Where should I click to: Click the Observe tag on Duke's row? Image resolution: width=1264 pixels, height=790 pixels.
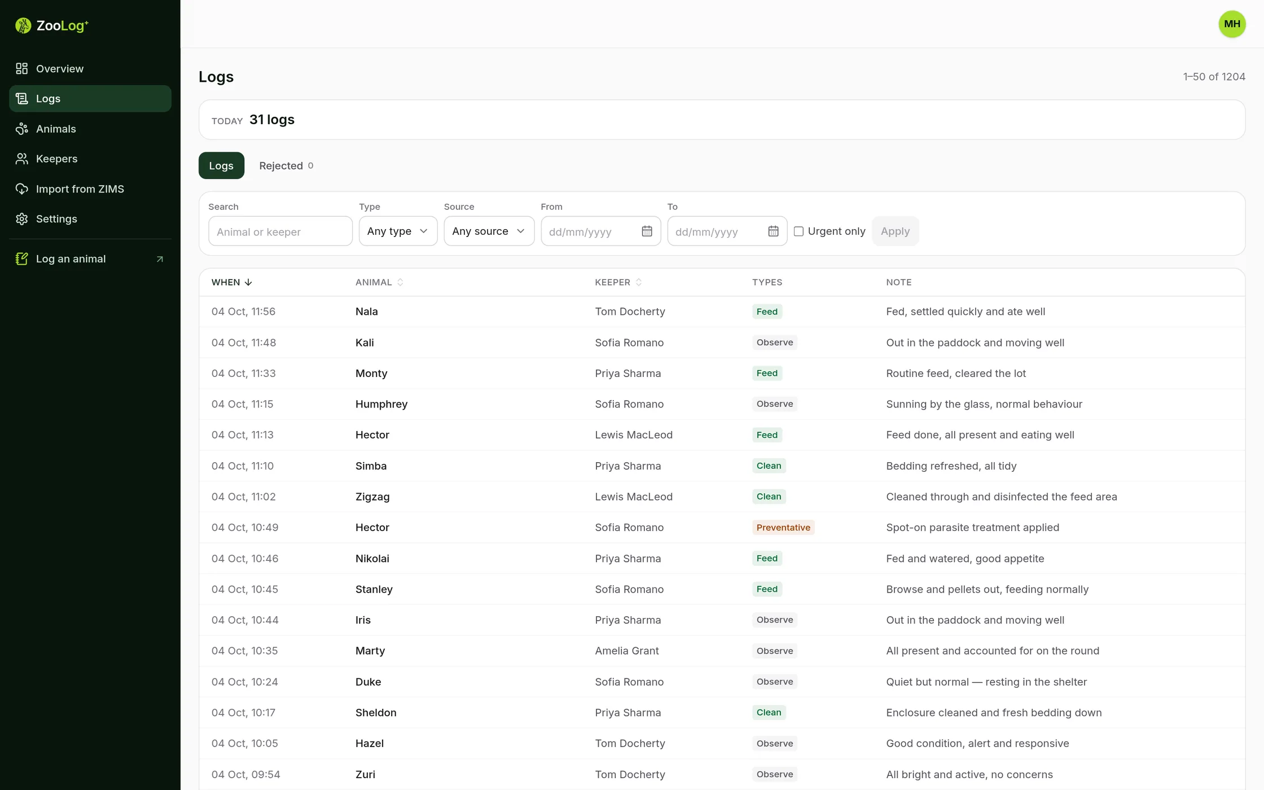[x=774, y=682]
